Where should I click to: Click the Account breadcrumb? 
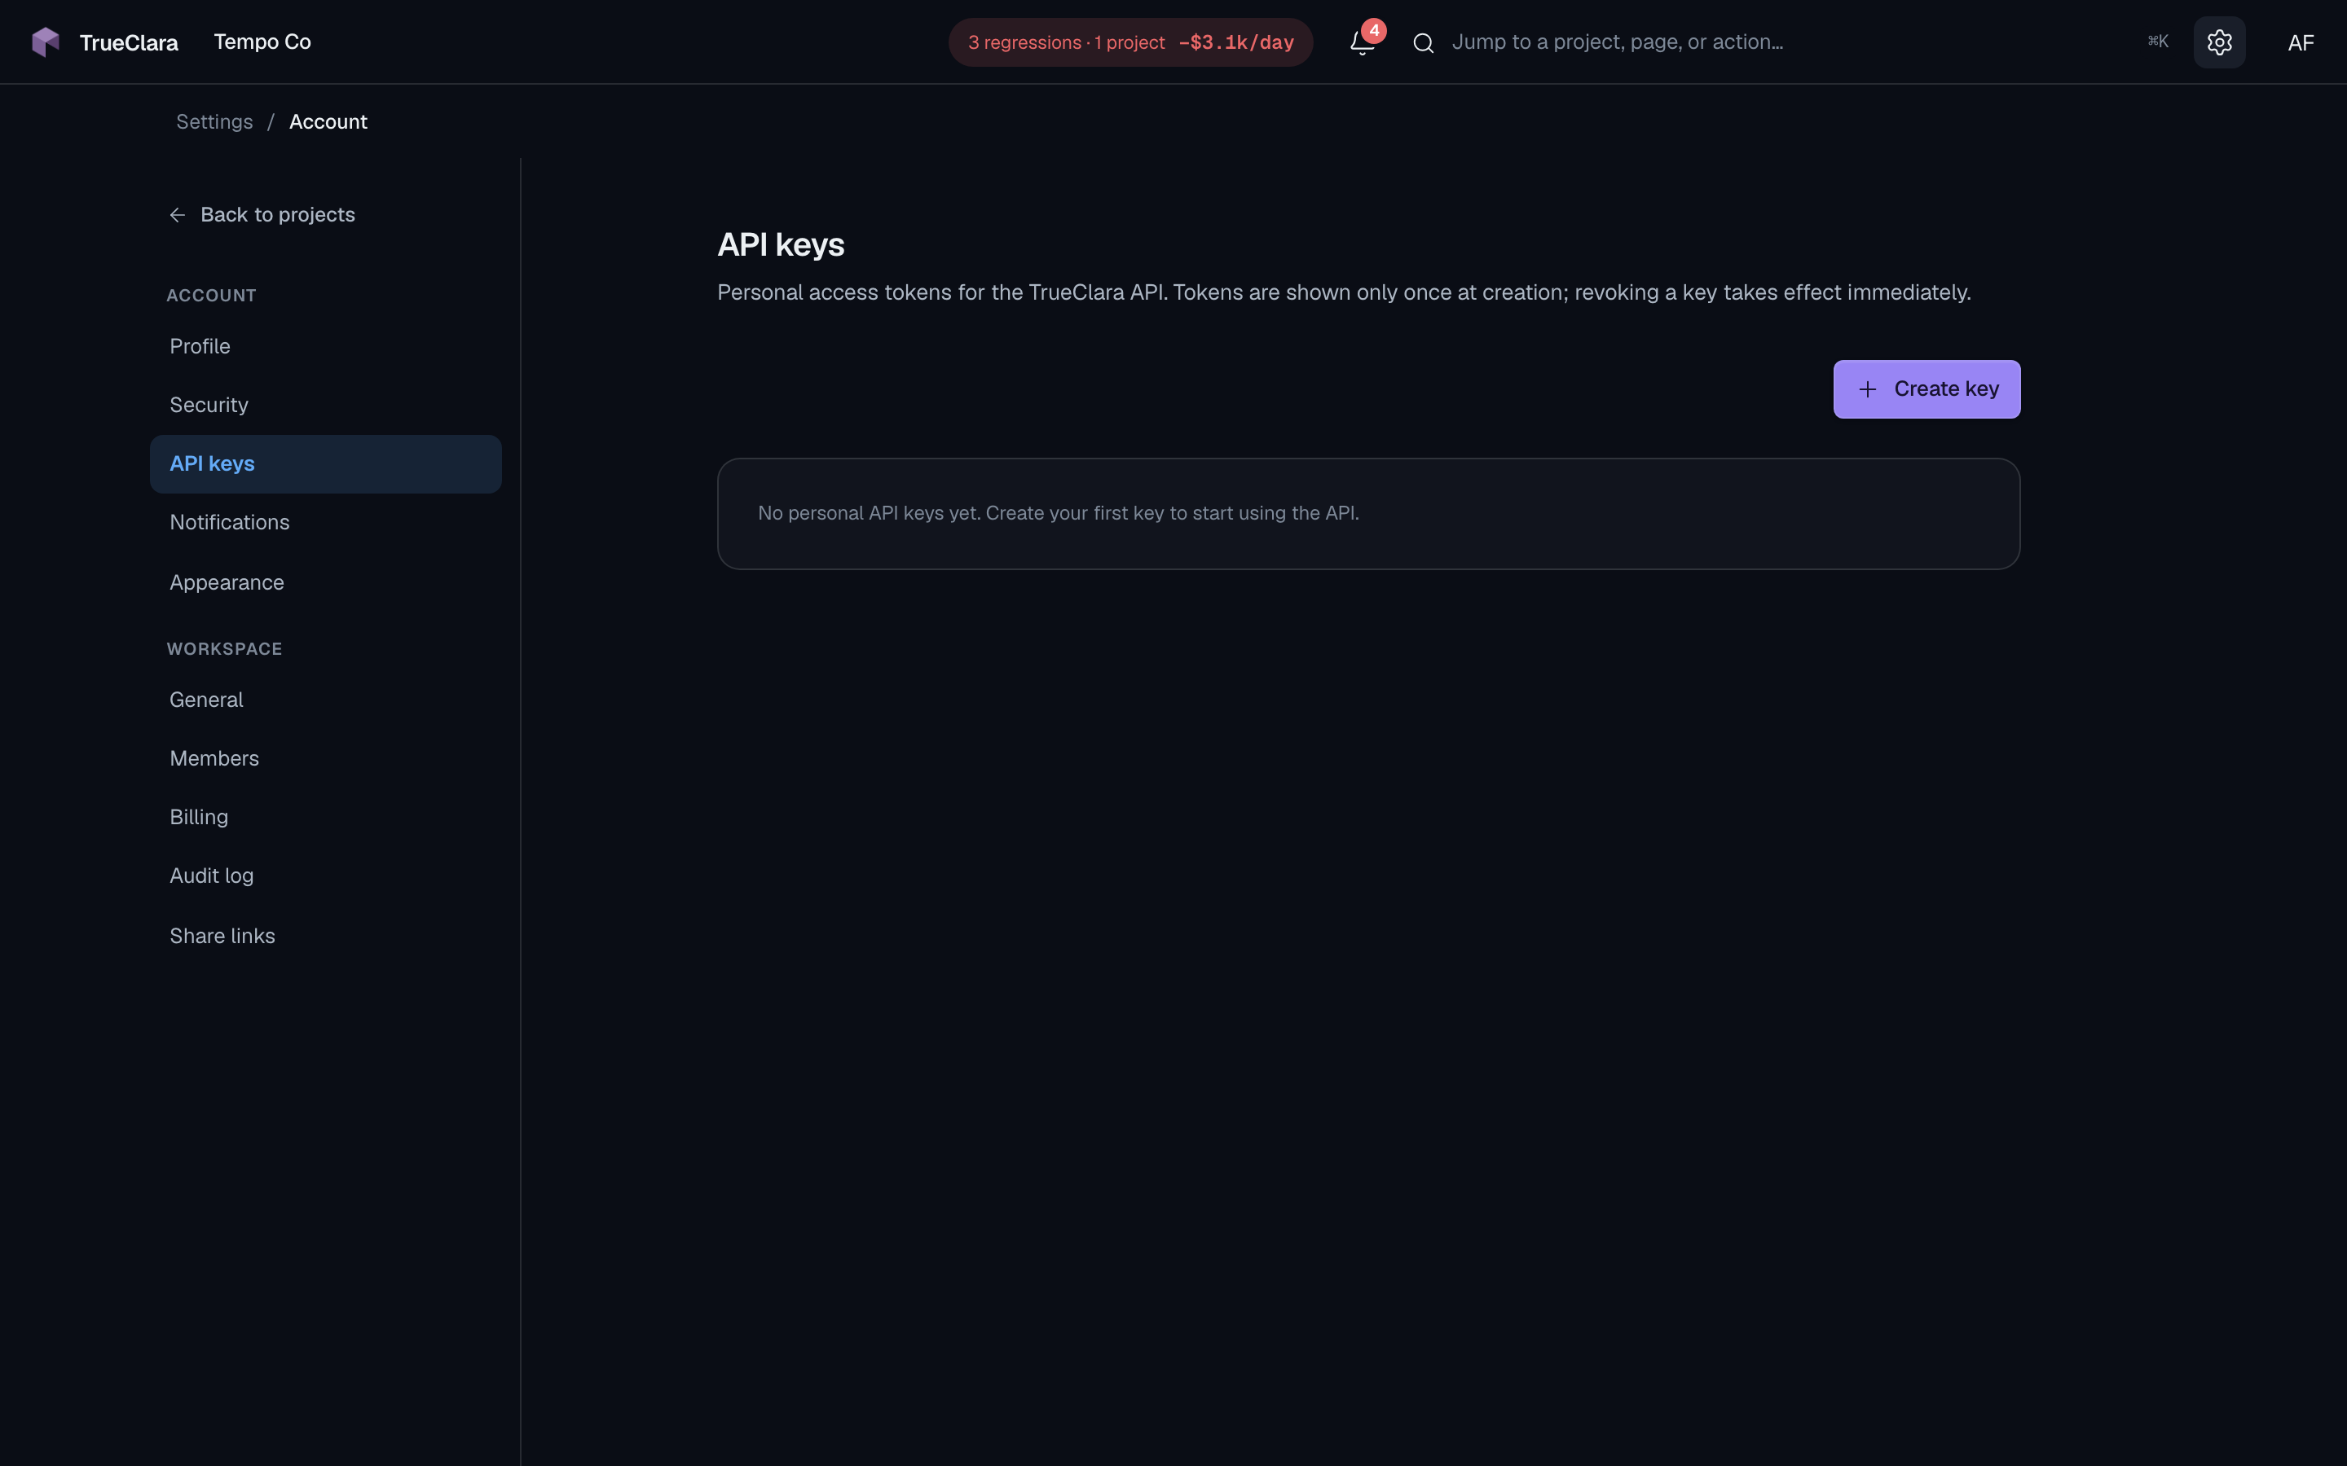click(328, 122)
